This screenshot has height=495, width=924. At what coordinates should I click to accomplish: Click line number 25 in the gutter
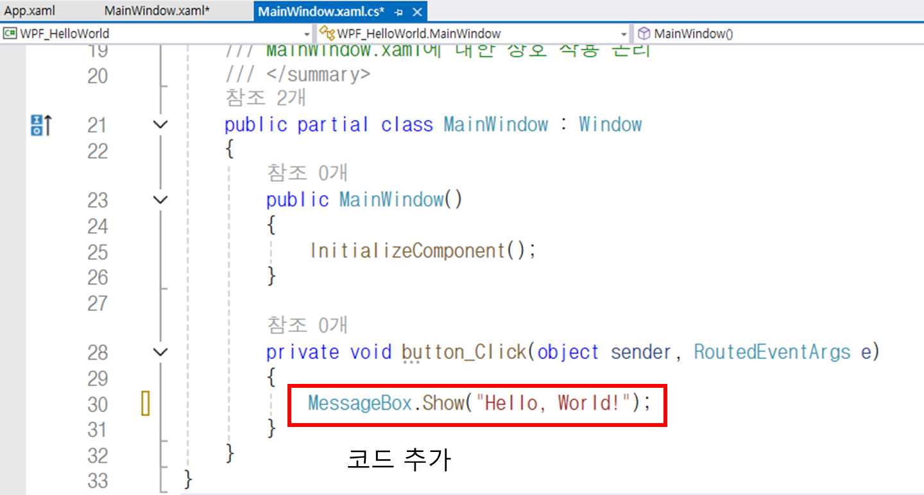point(98,252)
